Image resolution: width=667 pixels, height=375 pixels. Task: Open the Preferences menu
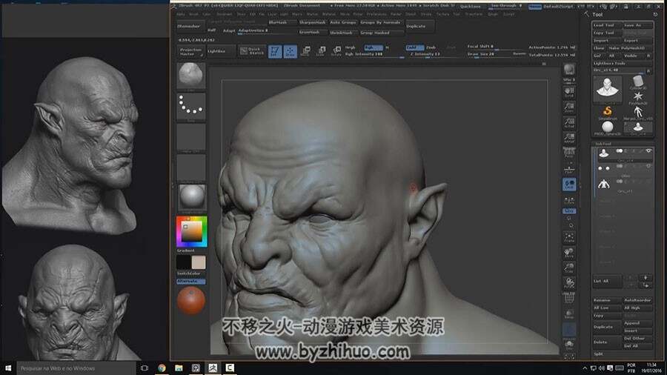pos(376,14)
